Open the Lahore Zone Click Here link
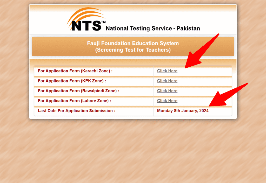 [167, 101]
